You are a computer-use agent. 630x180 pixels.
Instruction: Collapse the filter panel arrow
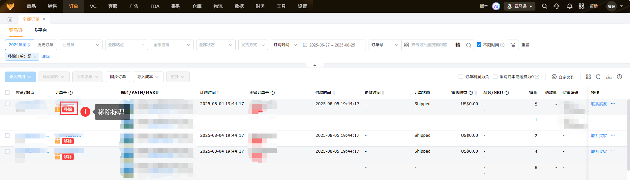pyautogui.click(x=315, y=65)
